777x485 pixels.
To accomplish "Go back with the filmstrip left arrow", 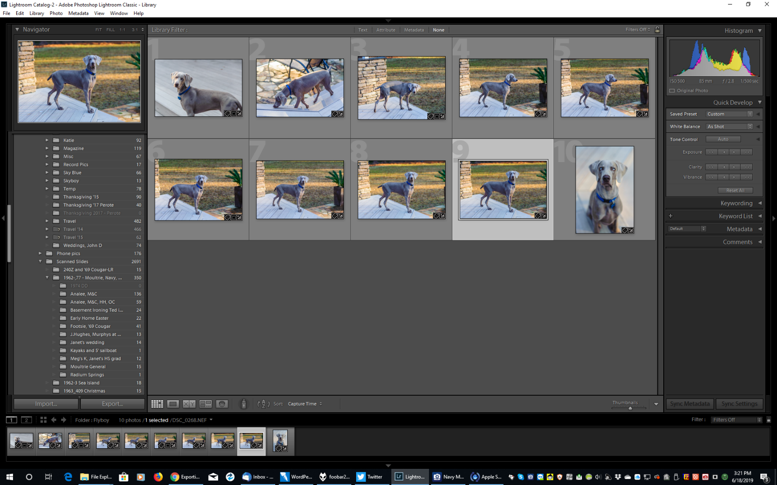I will click(54, 420).
